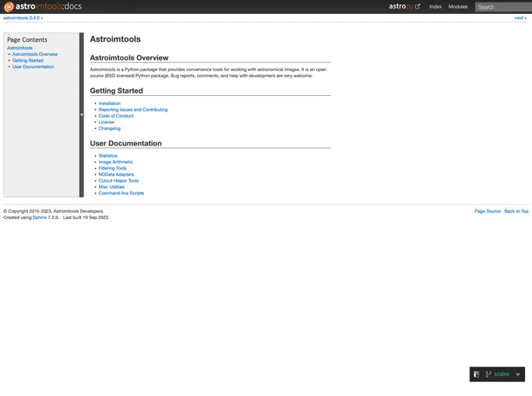Open the Image Arithmetic link
This screenshot has height=396, width=532.
(115, 162)
